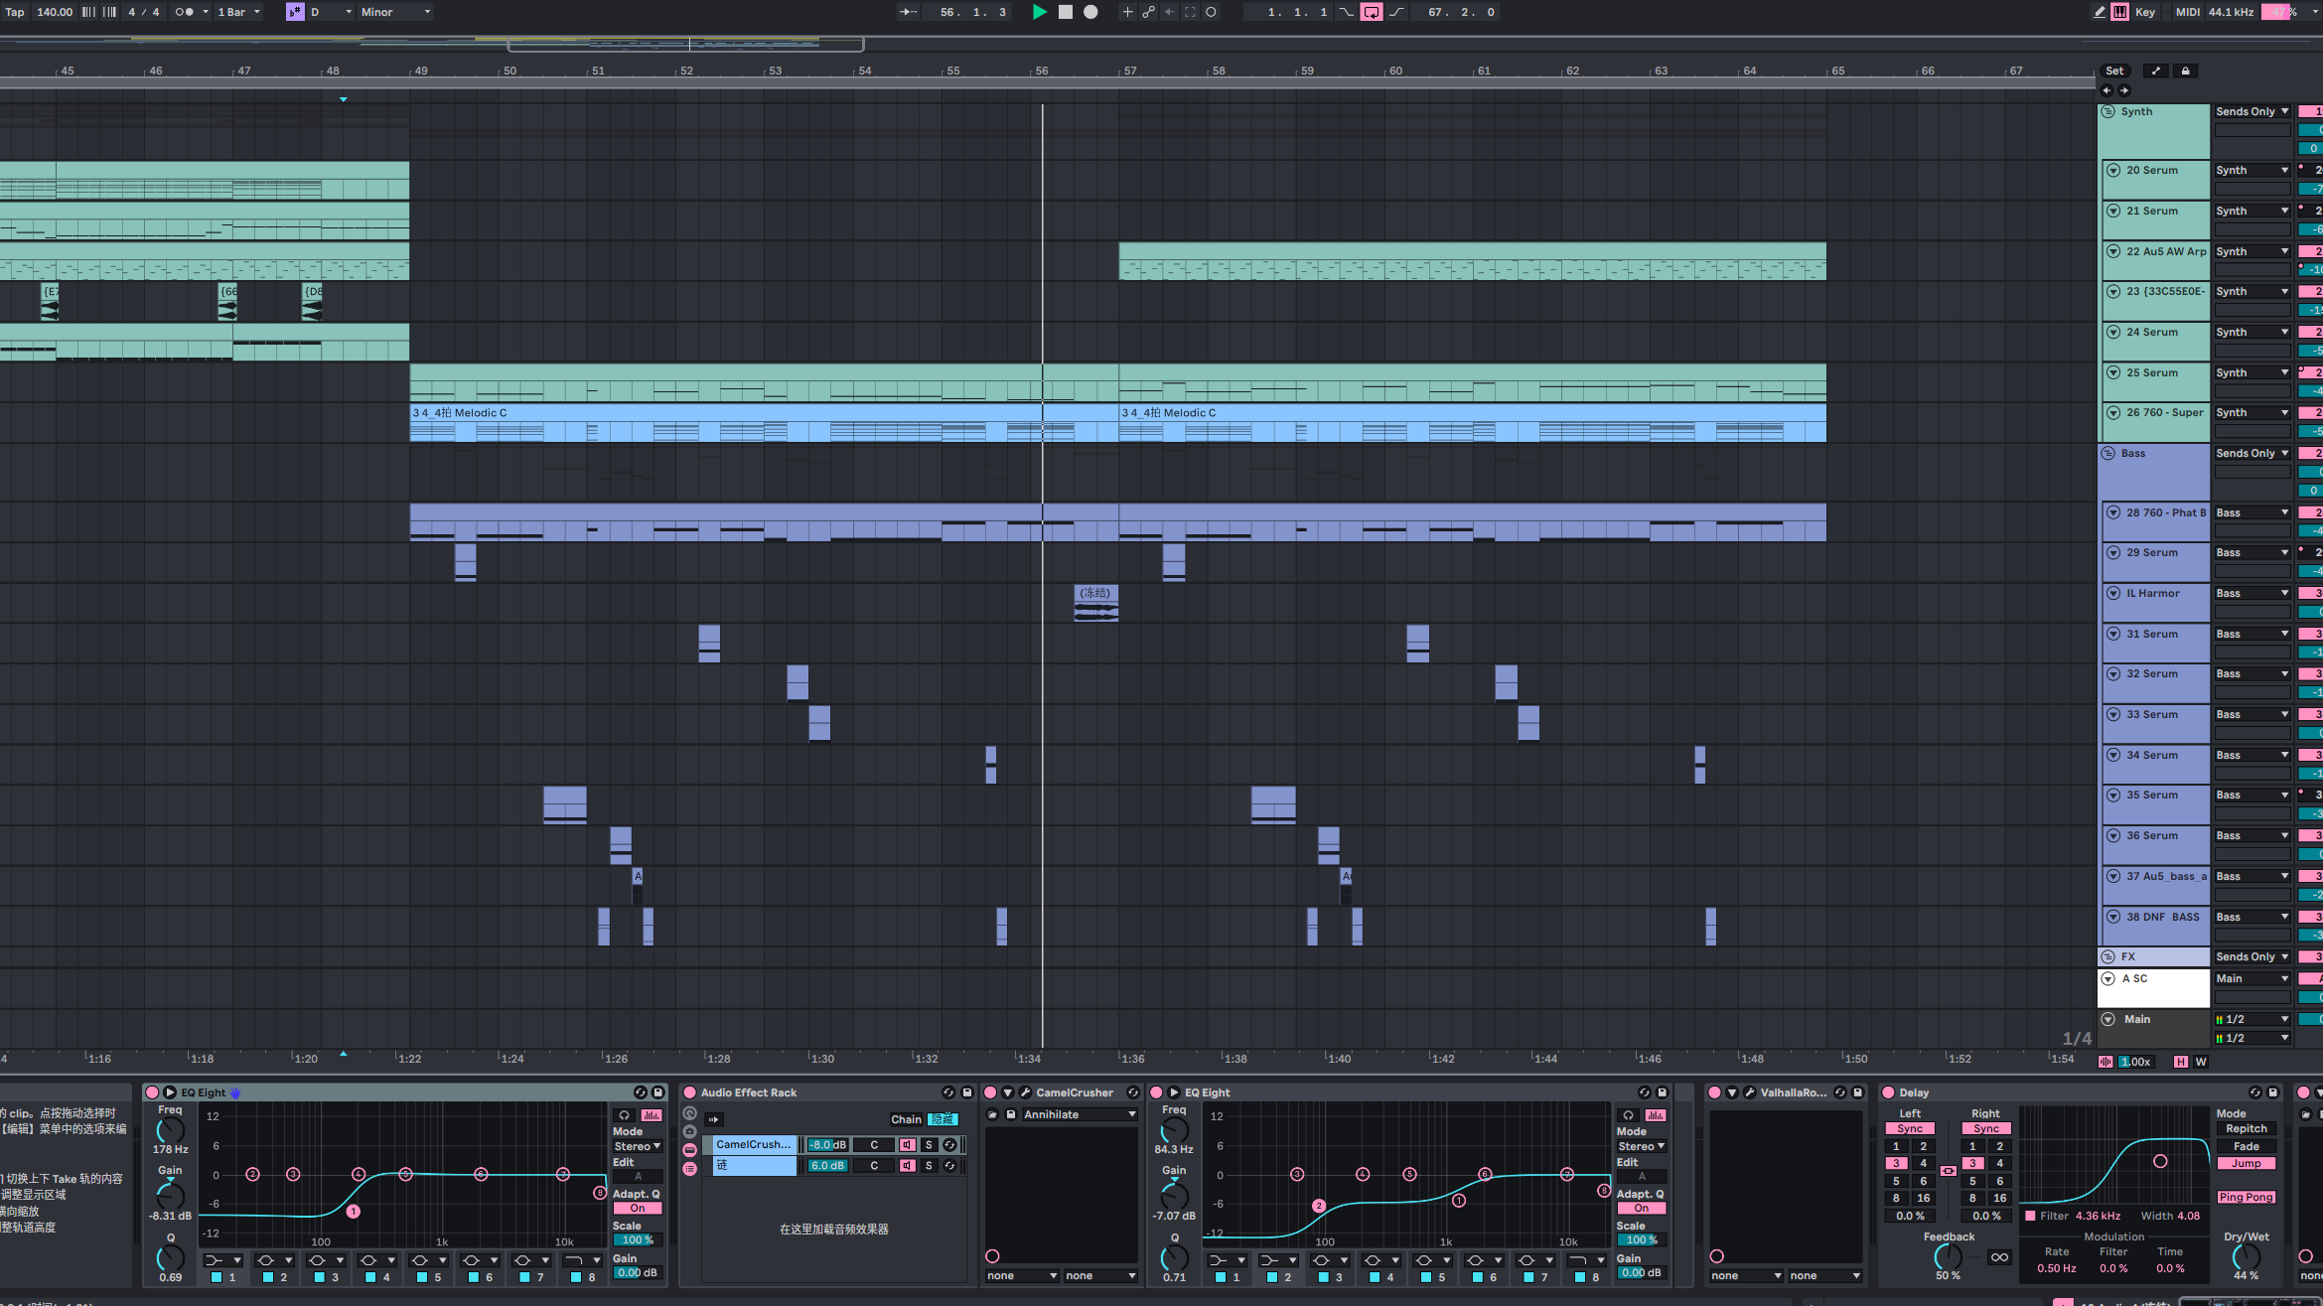Select Repitch mode in Delay
The height and width of the screenshot is (1306, 2323).
click(2246, 1129)
